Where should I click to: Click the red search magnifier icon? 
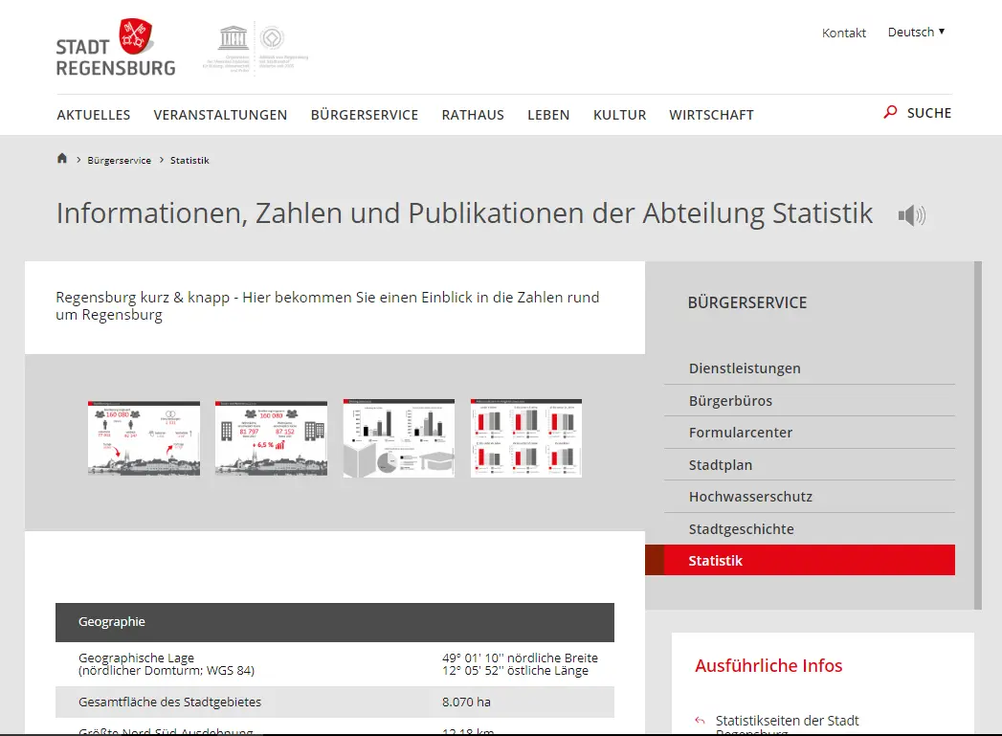[890, 113]
